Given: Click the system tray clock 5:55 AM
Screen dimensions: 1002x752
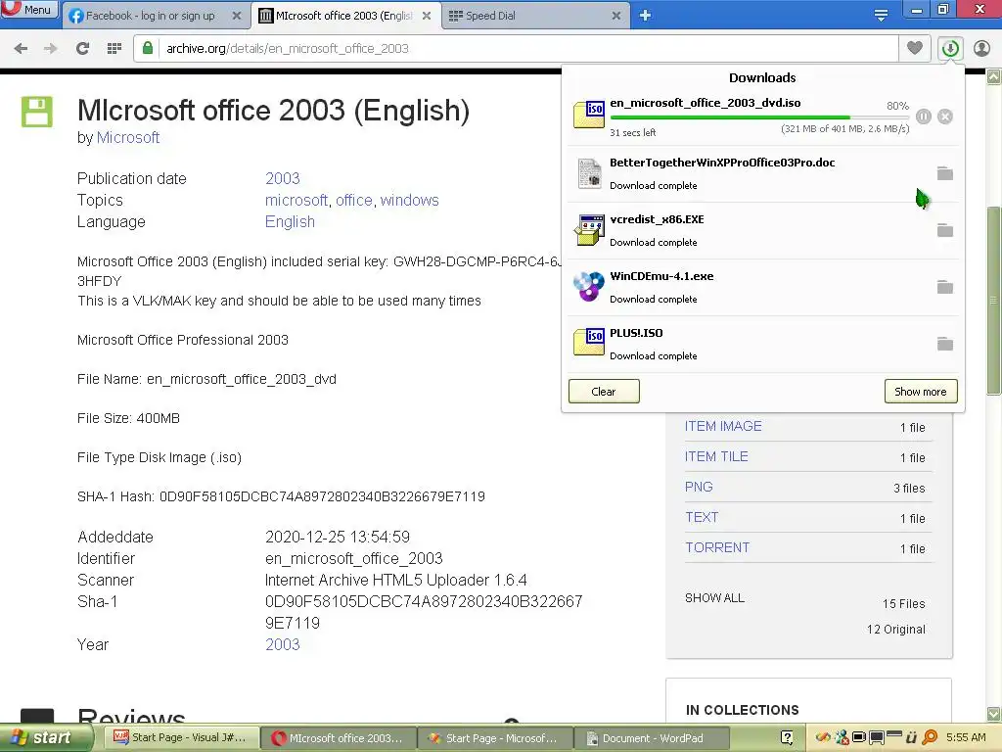Looking at the screenshot, I should (x=966, y=737).
